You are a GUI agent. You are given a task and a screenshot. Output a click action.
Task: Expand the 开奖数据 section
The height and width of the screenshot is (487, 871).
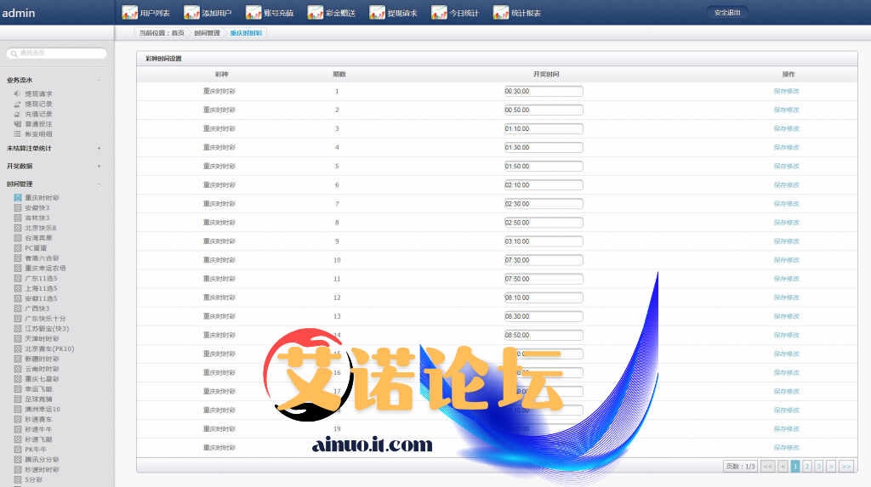tap(99, 166)
